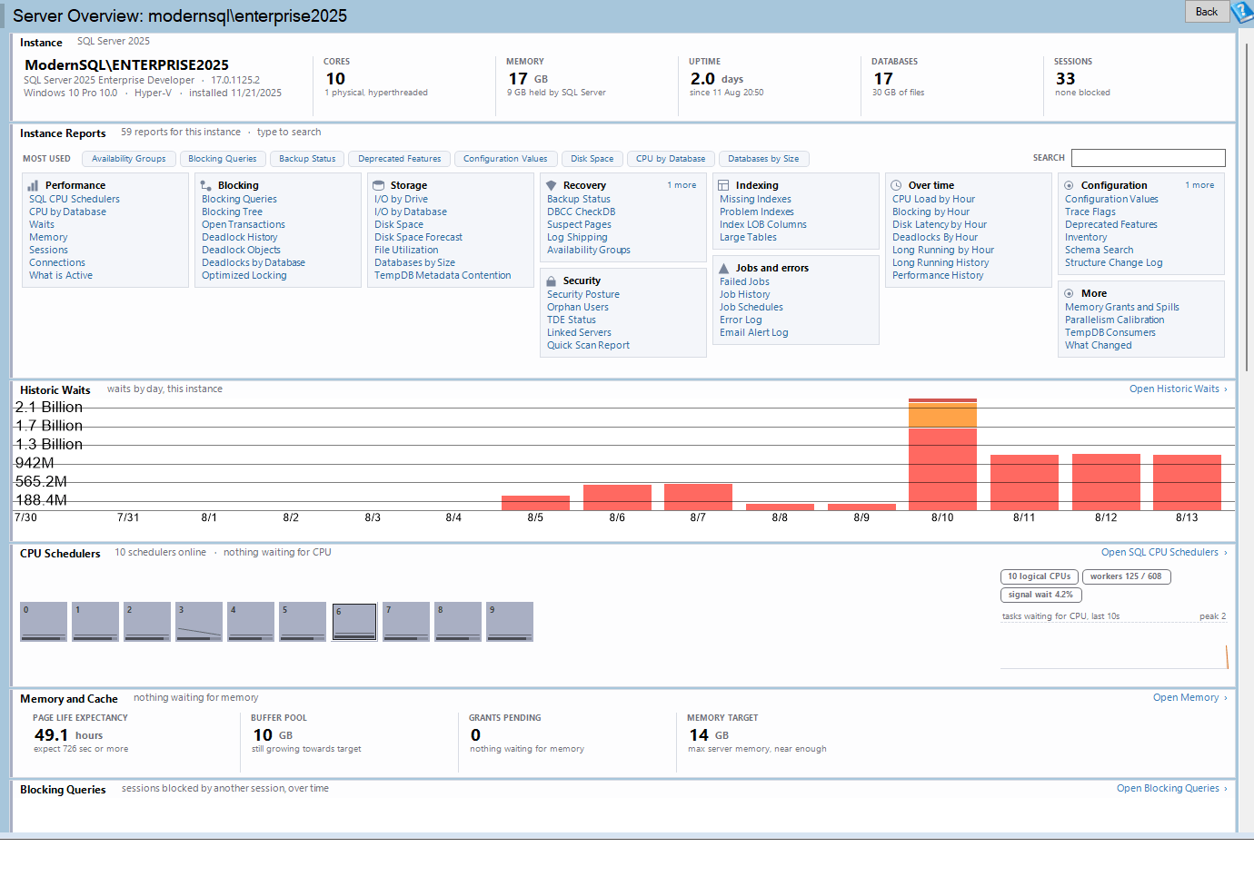Expand Recovery section with 1 more
Screen dimensions: 1254x886
click(682, 185)
